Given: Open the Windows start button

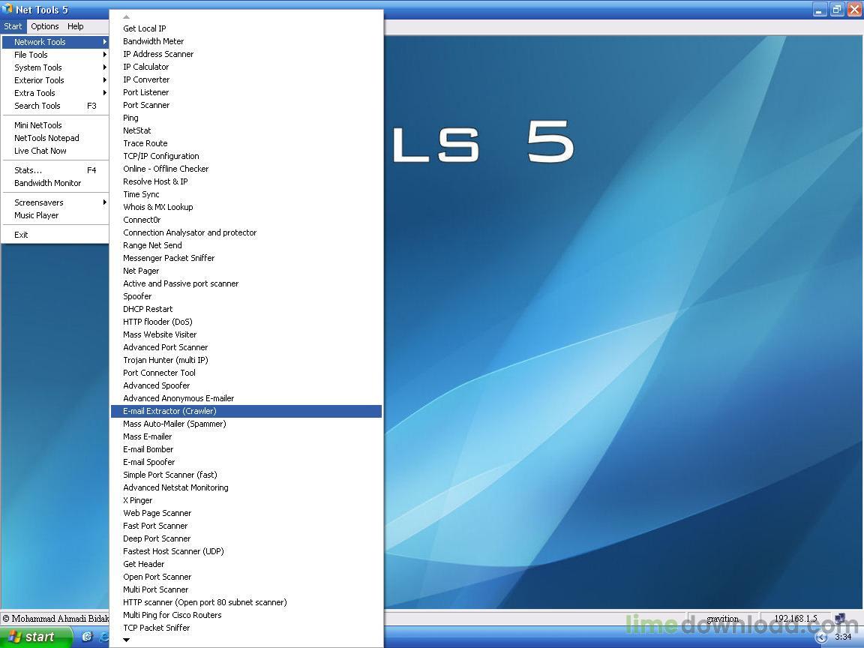Looking at the screenshot, I should pyautogui.click(x=36, y=637).
